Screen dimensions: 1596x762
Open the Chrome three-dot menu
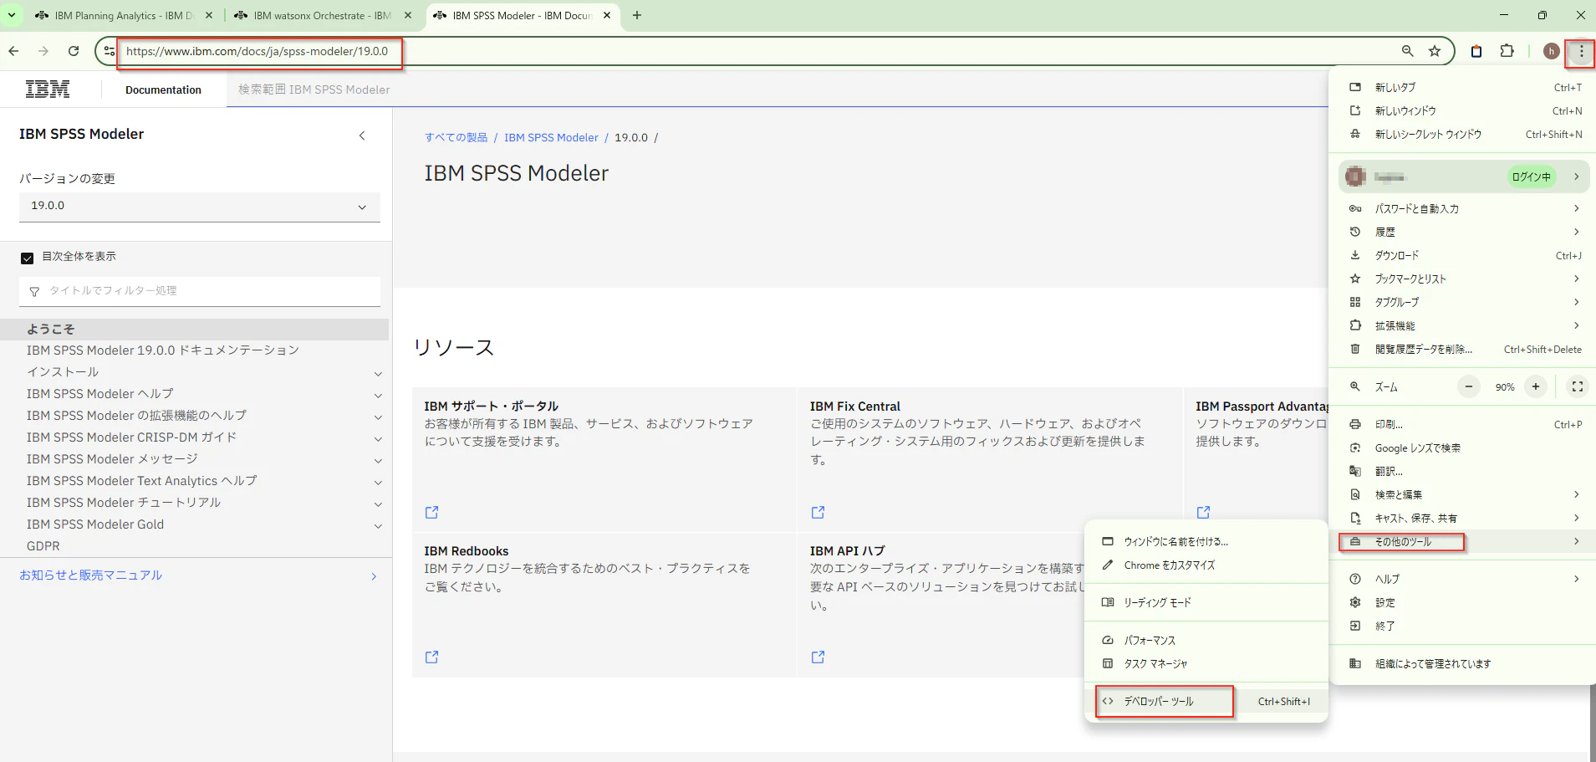pos(1581,51)
